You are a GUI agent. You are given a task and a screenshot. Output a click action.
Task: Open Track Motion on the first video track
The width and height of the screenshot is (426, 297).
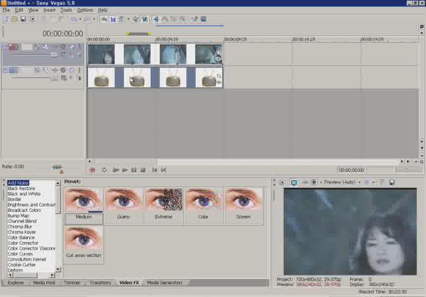(x=45, y=47)
